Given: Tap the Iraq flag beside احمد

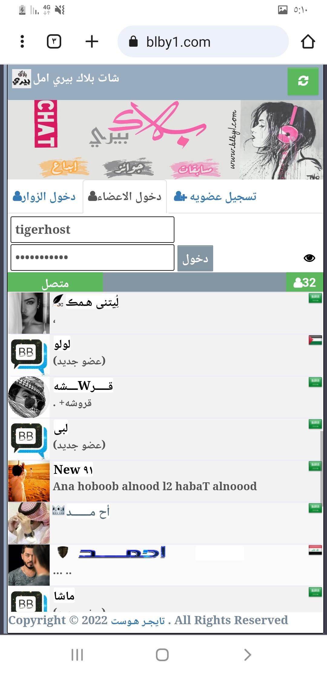Looking at the screenshot, I should coord(315,550).
